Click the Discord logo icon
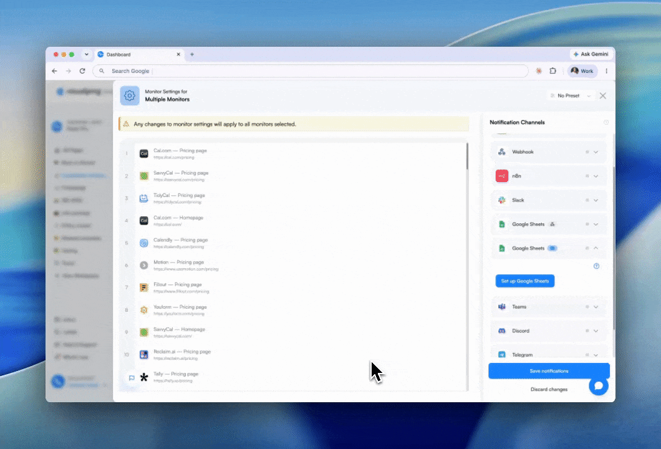 click(501, 331)
